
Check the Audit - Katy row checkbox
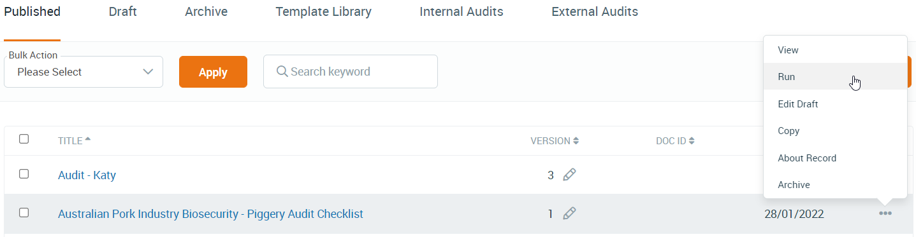24,173
